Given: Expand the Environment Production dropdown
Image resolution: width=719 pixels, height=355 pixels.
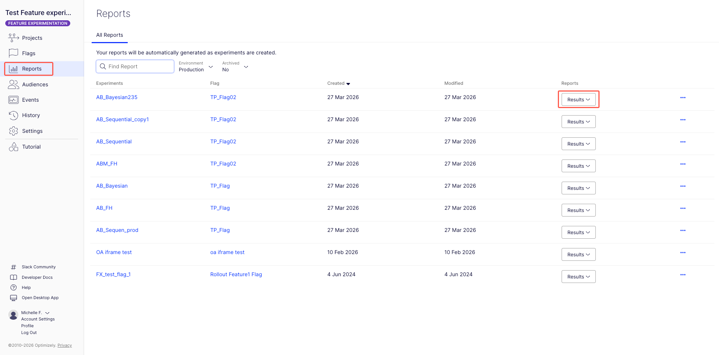Looking at the screenshot, I should [196, 67].
